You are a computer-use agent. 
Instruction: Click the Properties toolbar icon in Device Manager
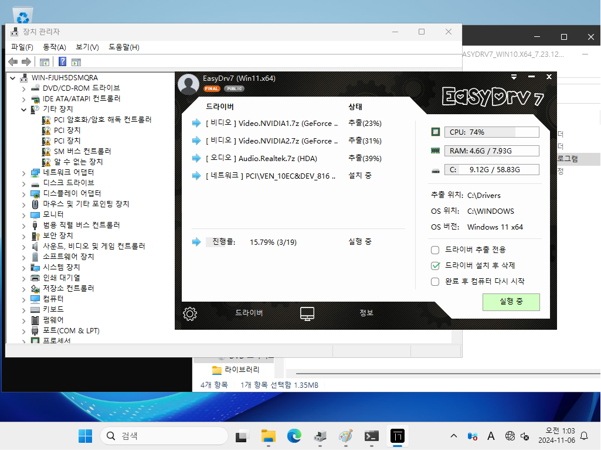45,62
